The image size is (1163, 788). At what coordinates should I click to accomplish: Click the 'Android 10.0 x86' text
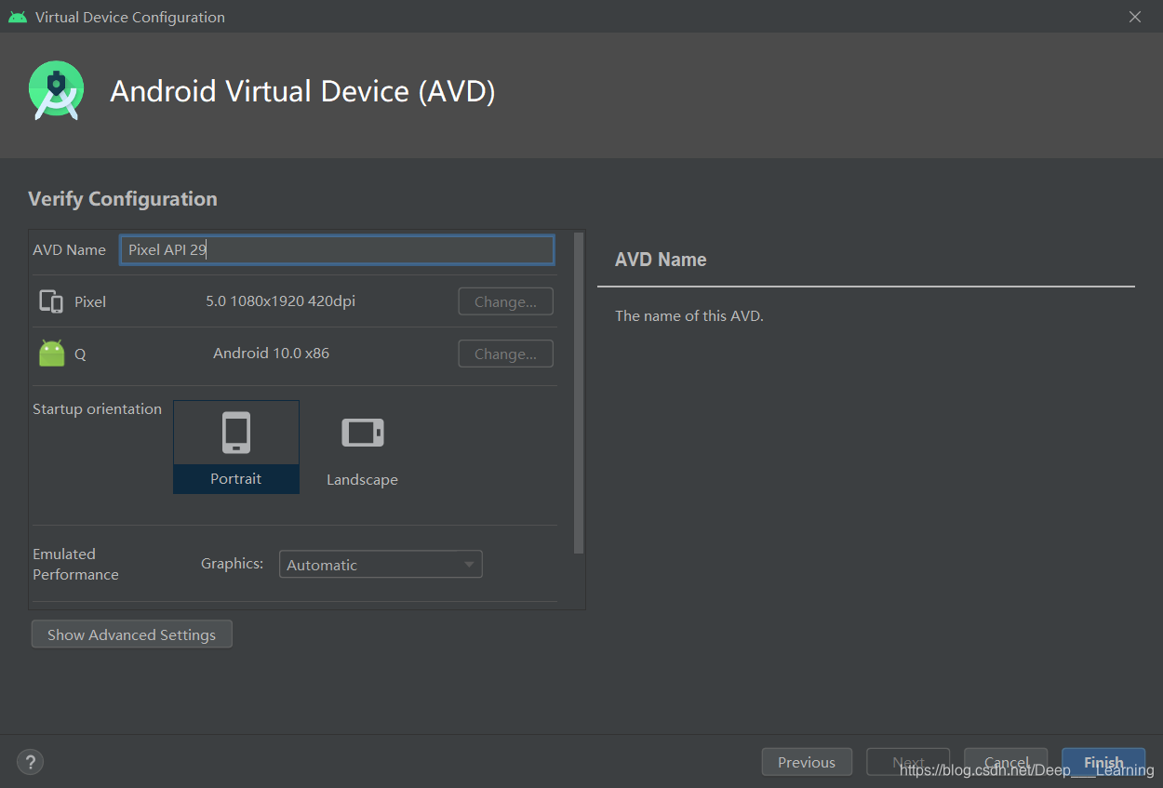(271, 354)
